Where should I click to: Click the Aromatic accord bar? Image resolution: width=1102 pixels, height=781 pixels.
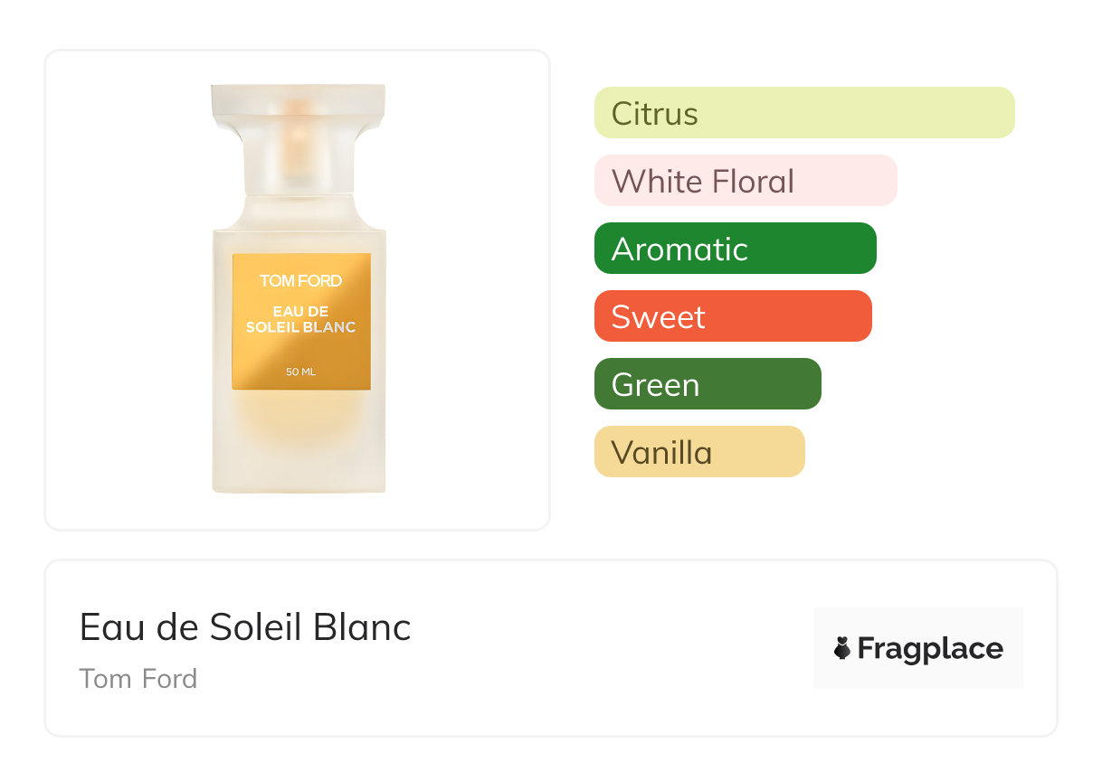(735, 249)
